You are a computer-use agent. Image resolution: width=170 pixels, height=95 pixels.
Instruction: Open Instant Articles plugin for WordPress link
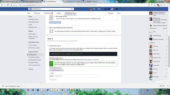[x=89, y=60]
